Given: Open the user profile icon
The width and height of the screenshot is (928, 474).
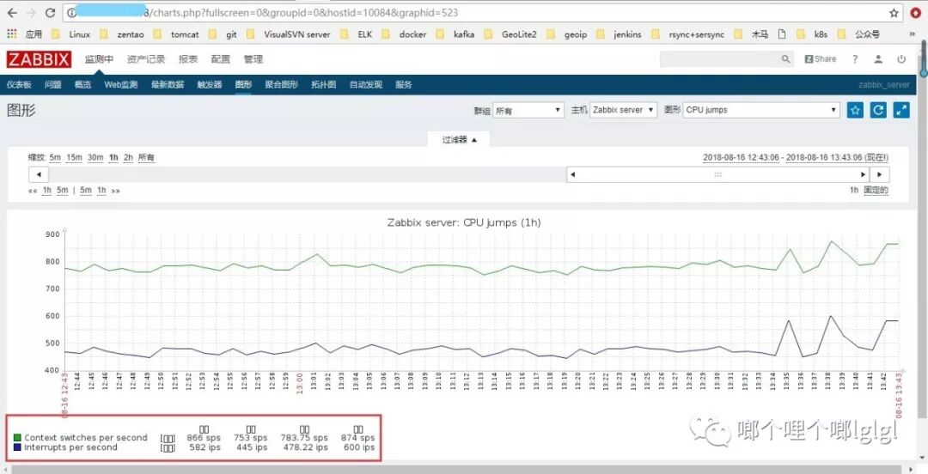Looking at the screenshot, I should [x=879, y=59].
